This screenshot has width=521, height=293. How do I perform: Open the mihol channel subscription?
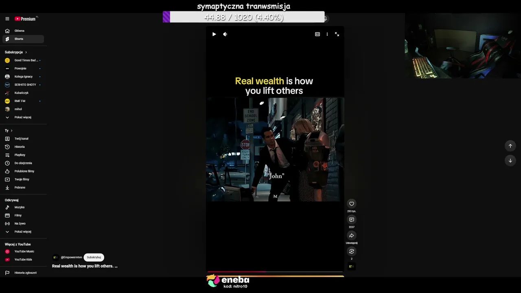point(23,109)
